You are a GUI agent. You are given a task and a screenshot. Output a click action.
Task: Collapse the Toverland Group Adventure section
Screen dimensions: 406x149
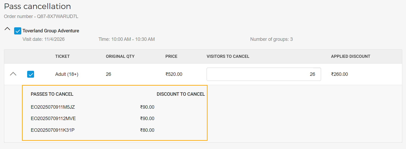(x=7, y=29)
